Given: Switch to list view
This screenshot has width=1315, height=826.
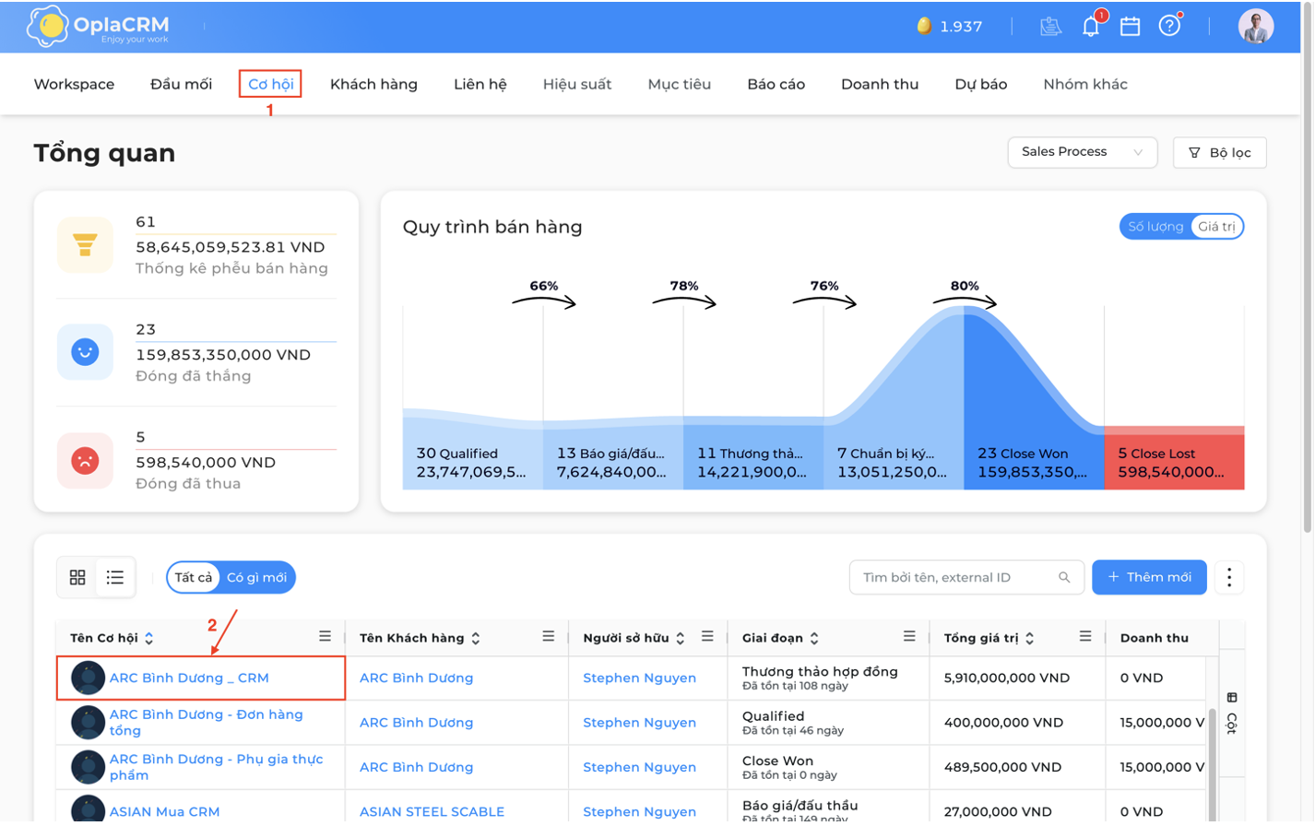Looking at the screenshot, I should coord(115,577).
